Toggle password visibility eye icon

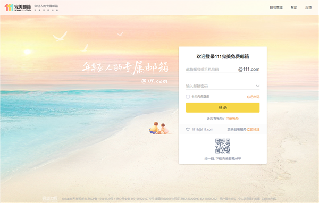(257, 86)
